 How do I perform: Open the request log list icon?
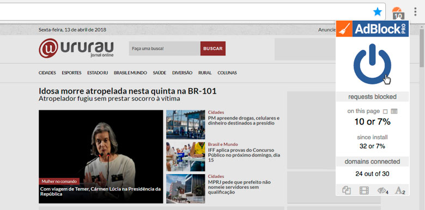[394, 111]
